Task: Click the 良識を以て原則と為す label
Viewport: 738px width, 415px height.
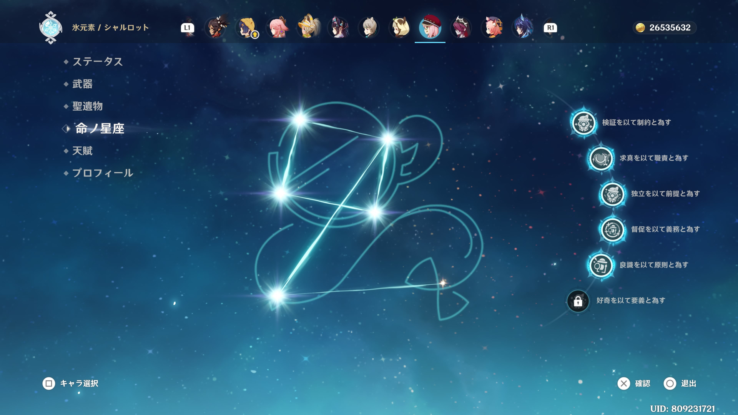Action: [654, 265]
